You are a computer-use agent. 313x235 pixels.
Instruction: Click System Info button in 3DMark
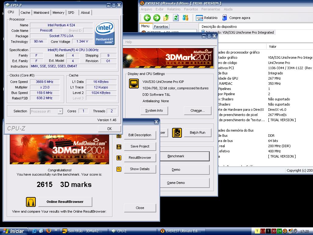154,110
